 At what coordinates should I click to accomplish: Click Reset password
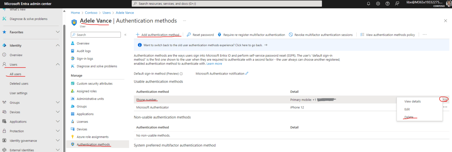point(200,35)
